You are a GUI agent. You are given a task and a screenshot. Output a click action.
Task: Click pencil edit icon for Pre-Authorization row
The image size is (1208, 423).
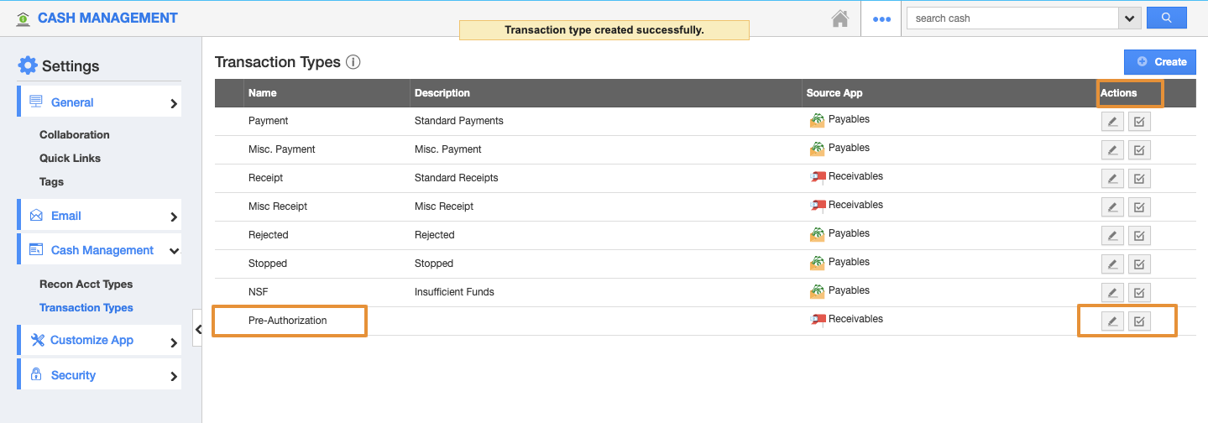(x=1112, y=321)
